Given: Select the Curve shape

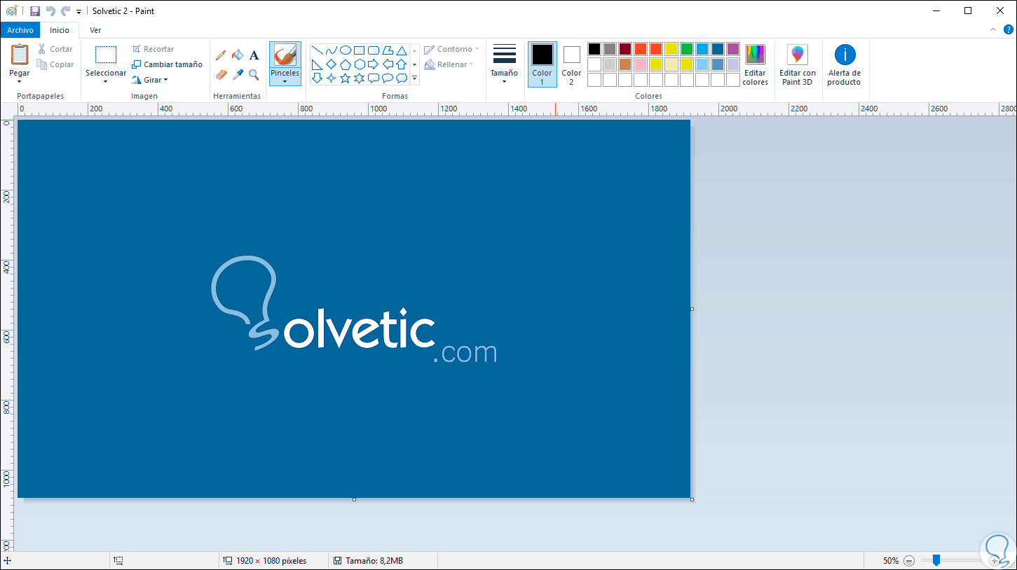Looking at the screenshot, I should 331,50.
